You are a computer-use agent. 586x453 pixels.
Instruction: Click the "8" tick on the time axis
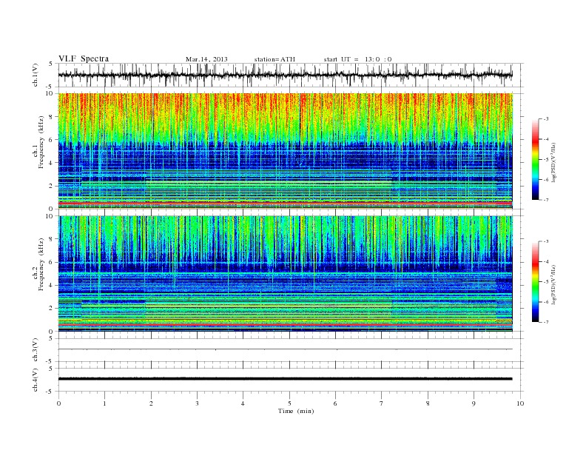(428, 403)
